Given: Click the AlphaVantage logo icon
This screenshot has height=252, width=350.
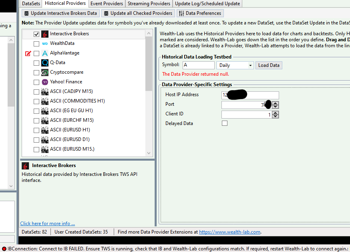Looking at the screenshot, I should coord(45,53).
